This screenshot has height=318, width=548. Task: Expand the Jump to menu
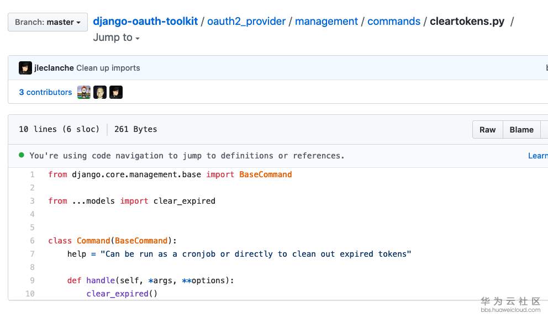[x=116, y=38]
